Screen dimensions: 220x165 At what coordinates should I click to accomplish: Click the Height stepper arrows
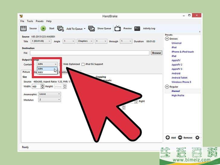65,86
